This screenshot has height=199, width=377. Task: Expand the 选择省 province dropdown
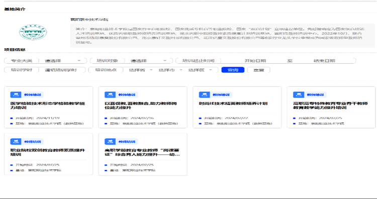click(x=141, y=70)
